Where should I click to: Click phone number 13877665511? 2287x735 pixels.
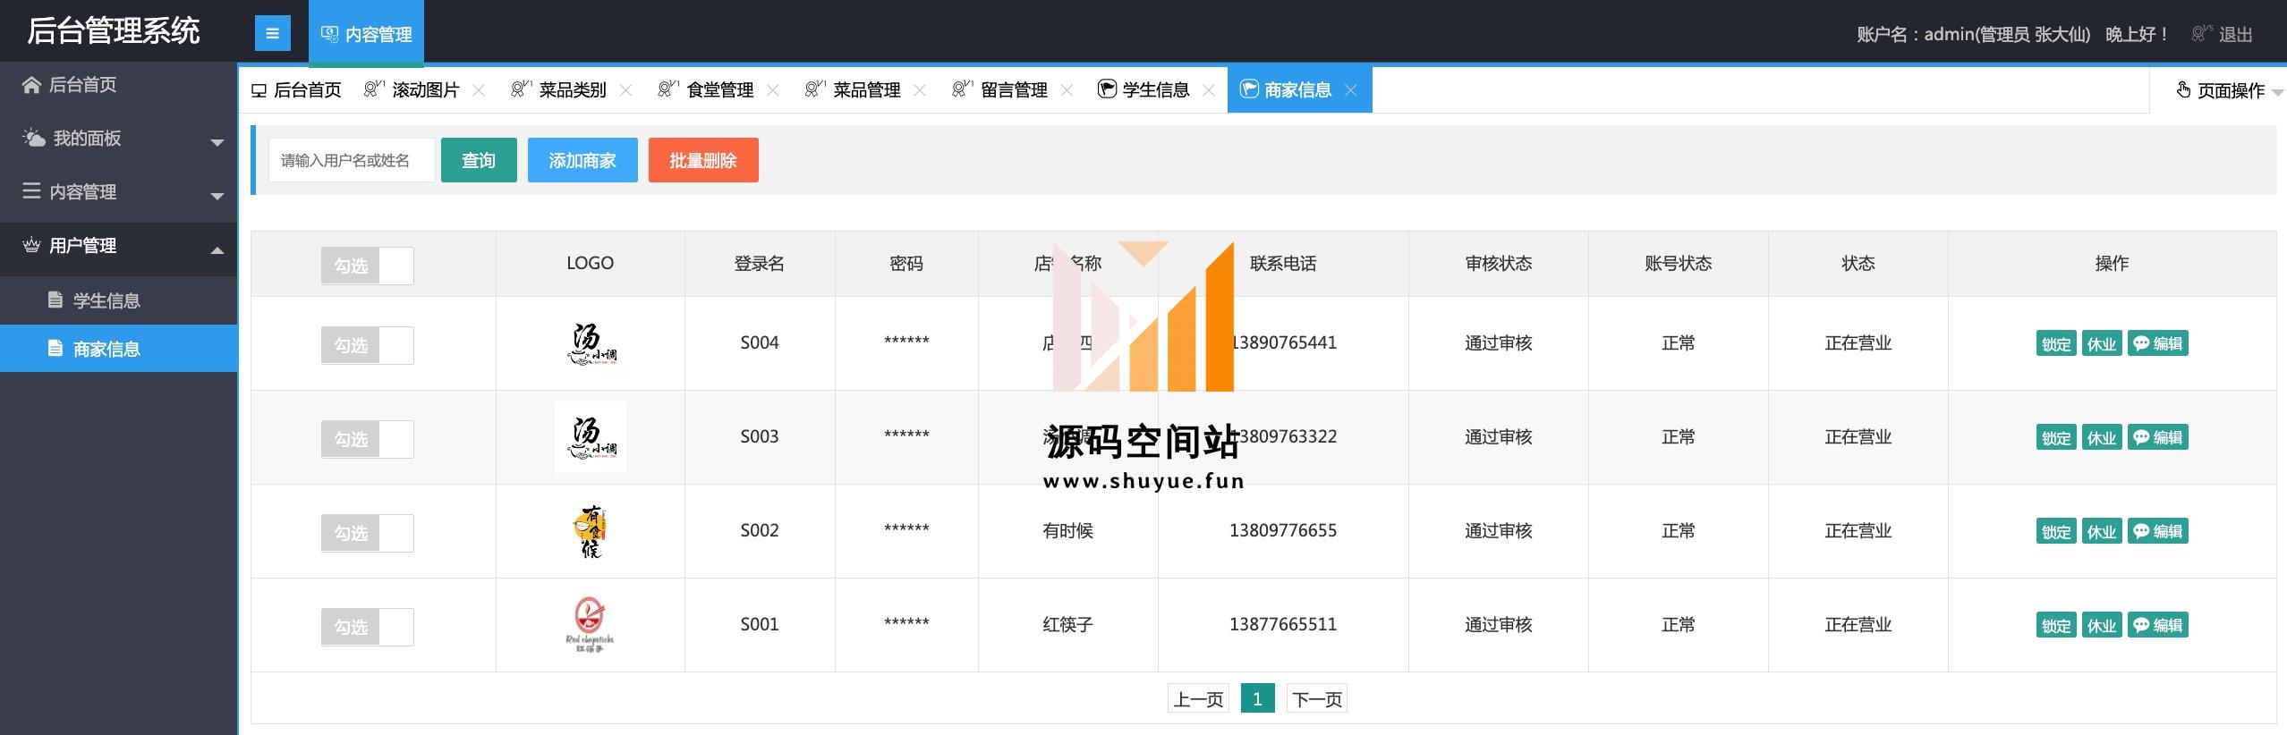pos(1283,624)
